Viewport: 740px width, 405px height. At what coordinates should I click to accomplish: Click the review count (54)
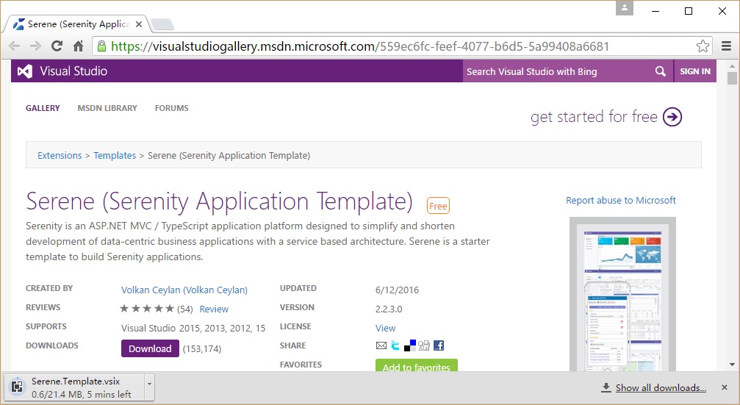click(x=185, y=309)
